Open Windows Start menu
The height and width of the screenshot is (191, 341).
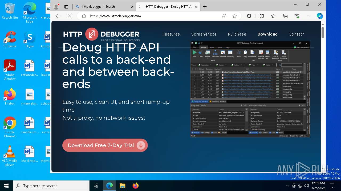tap(6, 186)
